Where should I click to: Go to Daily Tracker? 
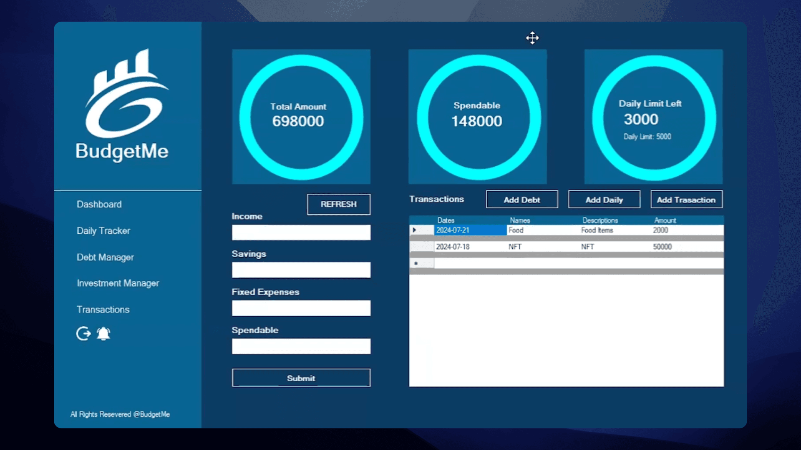(103, 231)
